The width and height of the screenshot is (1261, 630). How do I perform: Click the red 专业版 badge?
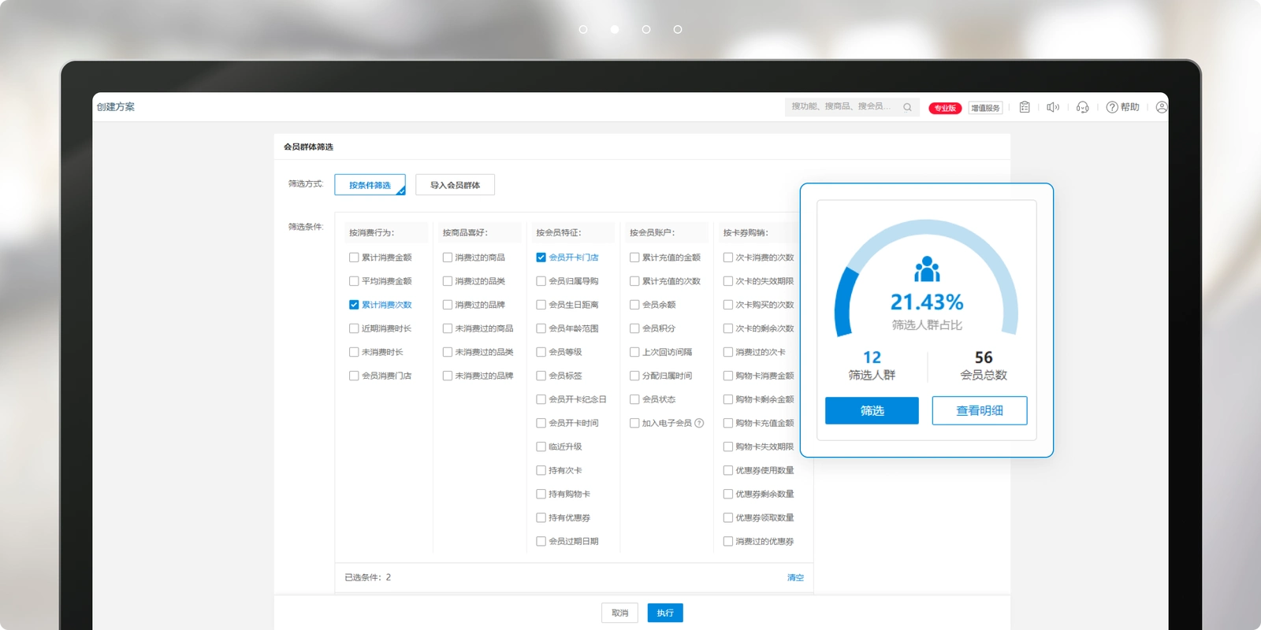tap(945, 108)
